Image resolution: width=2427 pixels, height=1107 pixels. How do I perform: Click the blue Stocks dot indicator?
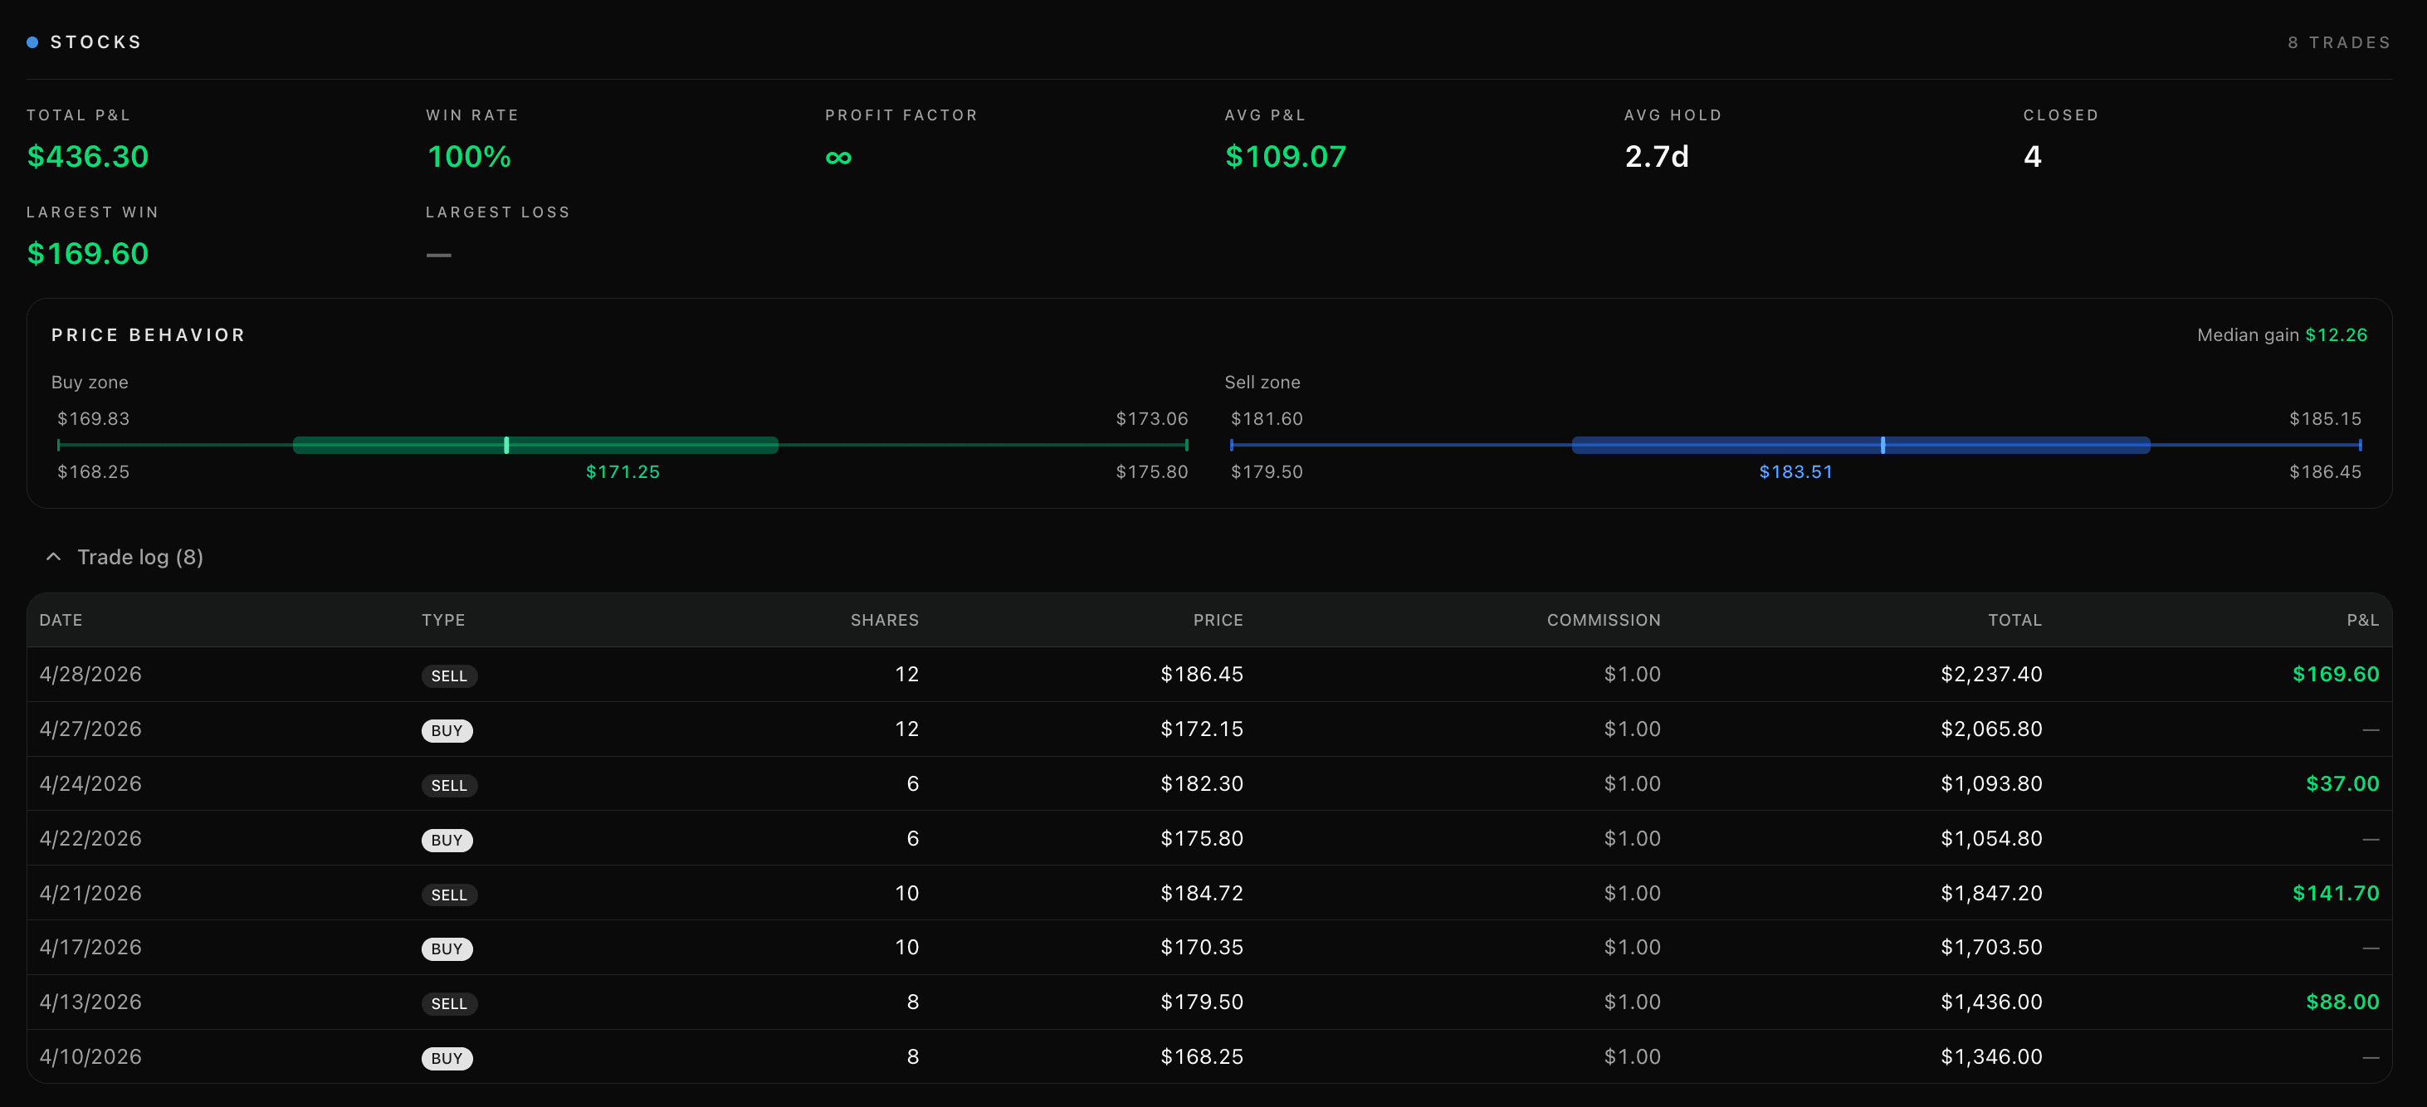[x=32, y=42]
